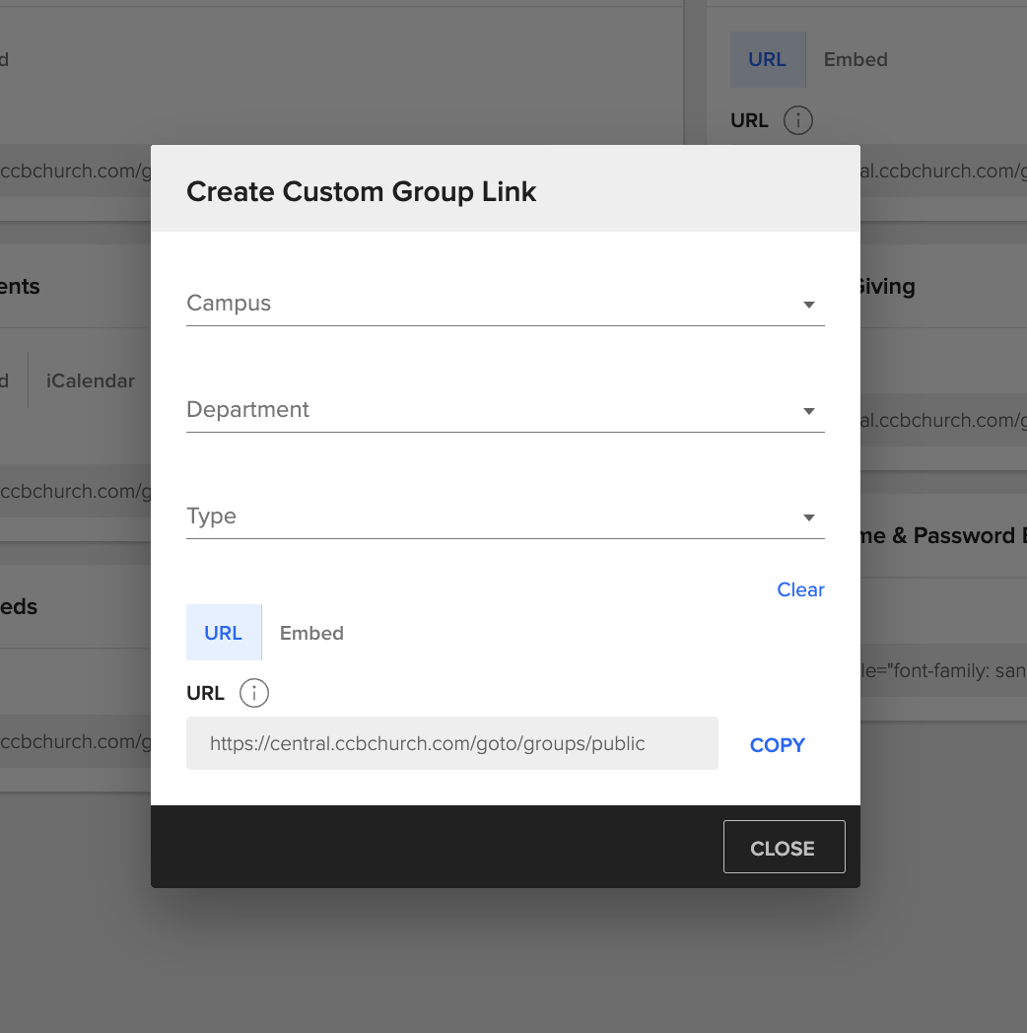Expand the Type dropdown
The height and width of the screenshot is (1033, 1027).
[x=493, y=516]
